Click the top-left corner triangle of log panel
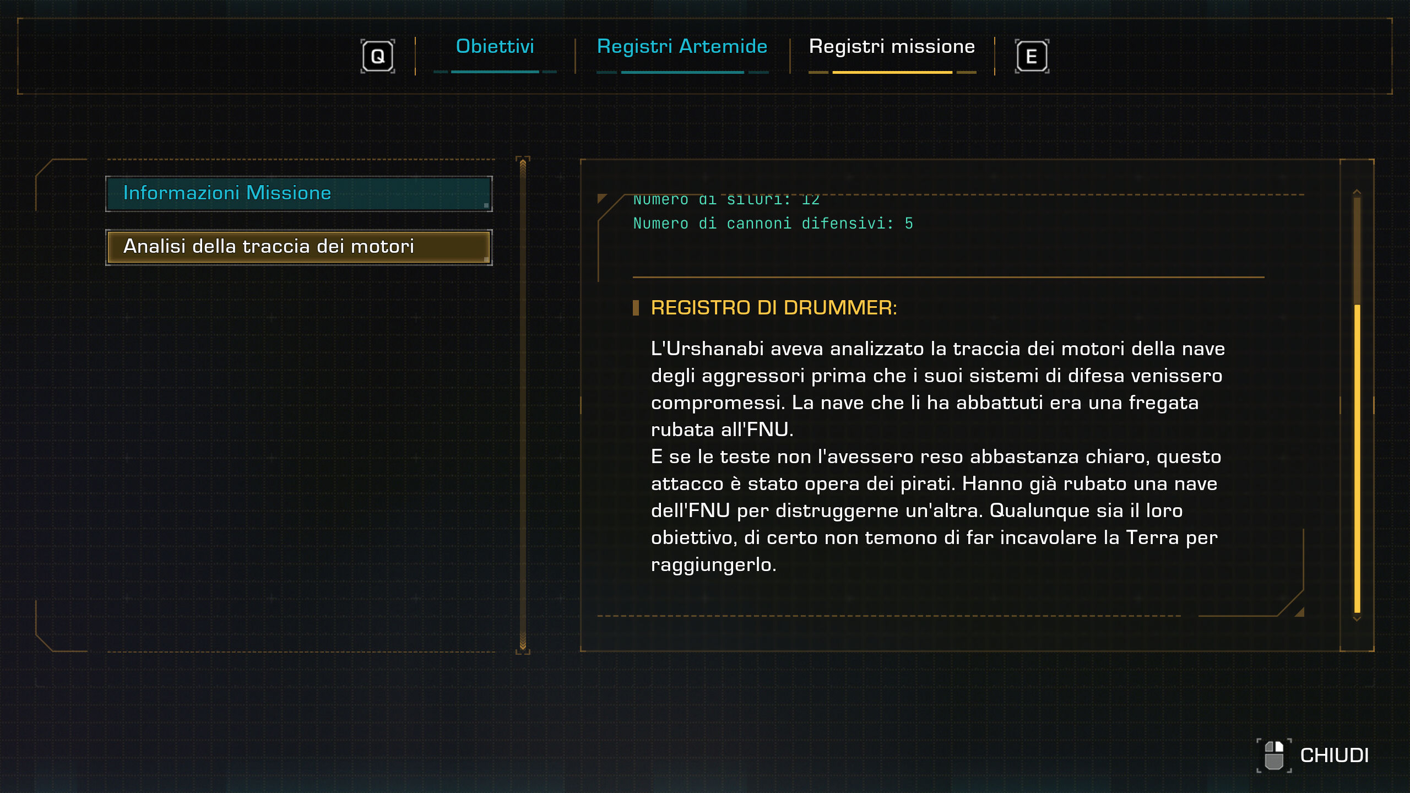This screenshot has width=1410, height=793. [x=601, y=198]
